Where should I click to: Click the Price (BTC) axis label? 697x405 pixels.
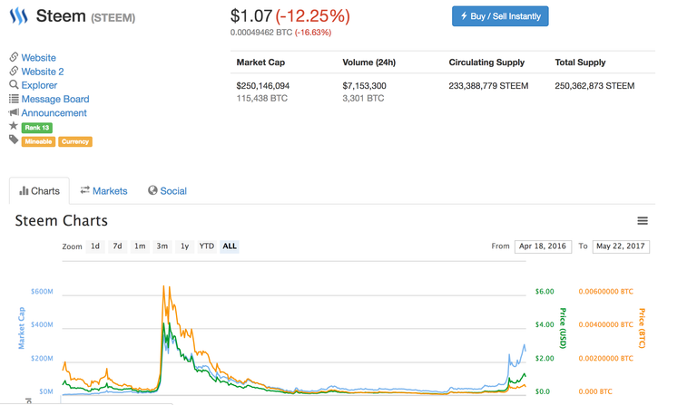pyautogui.click(x=642, y=328)
